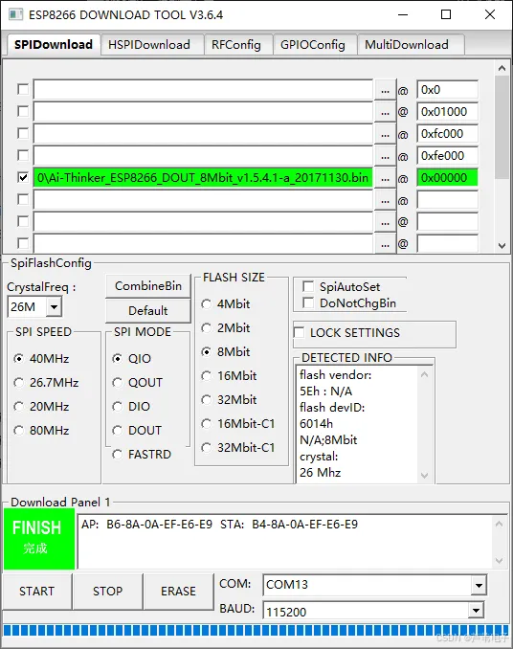Click the MAC address box scroll down arrow
The height and width of the screenshot is (649, 513).
click(x=500, y=561)
